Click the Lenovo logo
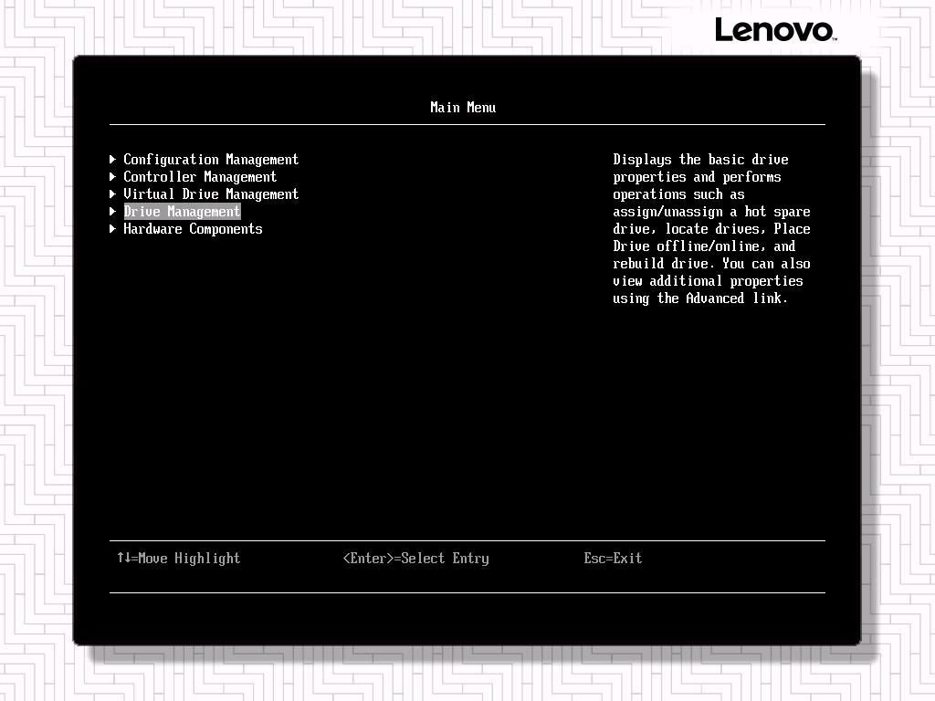This screenshot has height=701, width=935. [774, 30]
